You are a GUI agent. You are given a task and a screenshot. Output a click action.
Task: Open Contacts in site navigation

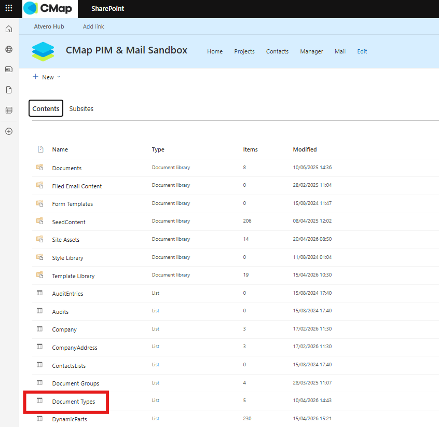click(x=277, y=51)
